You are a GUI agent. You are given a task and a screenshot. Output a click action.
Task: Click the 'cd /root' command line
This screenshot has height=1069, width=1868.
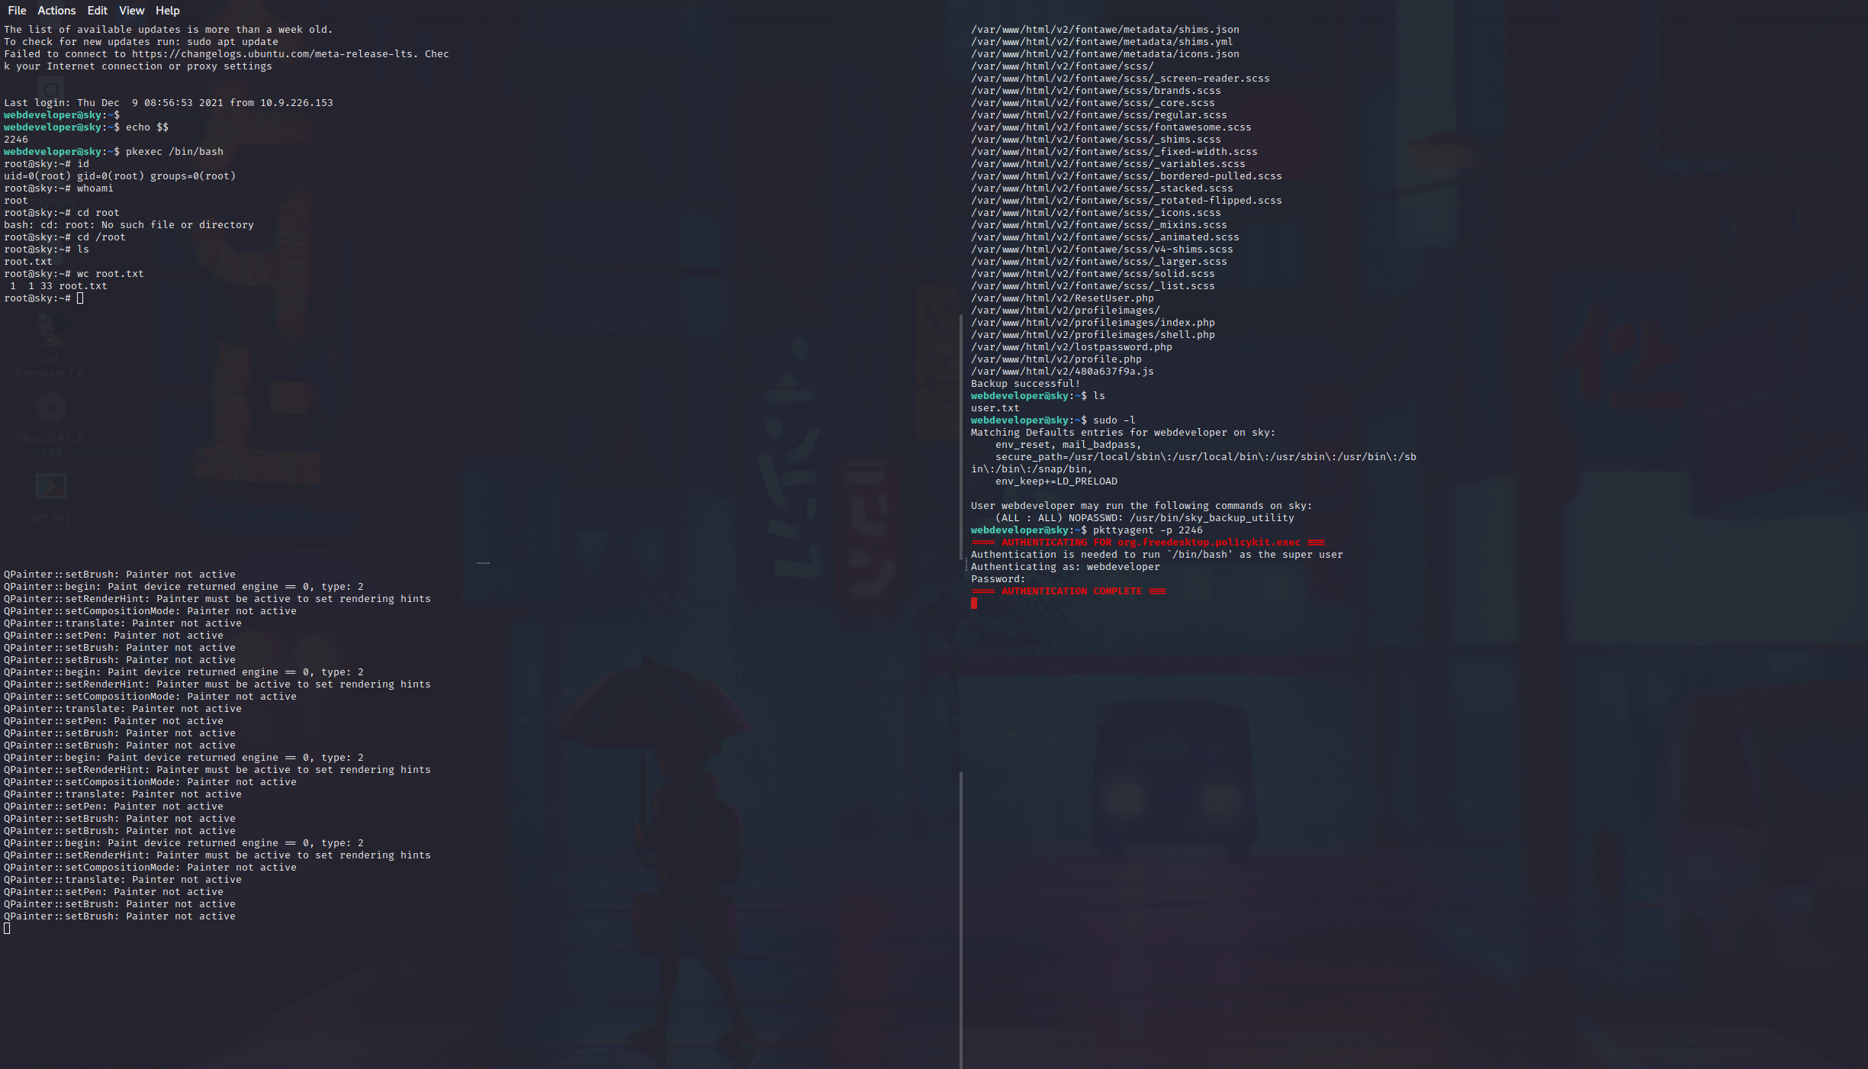[x=65, y=237]
